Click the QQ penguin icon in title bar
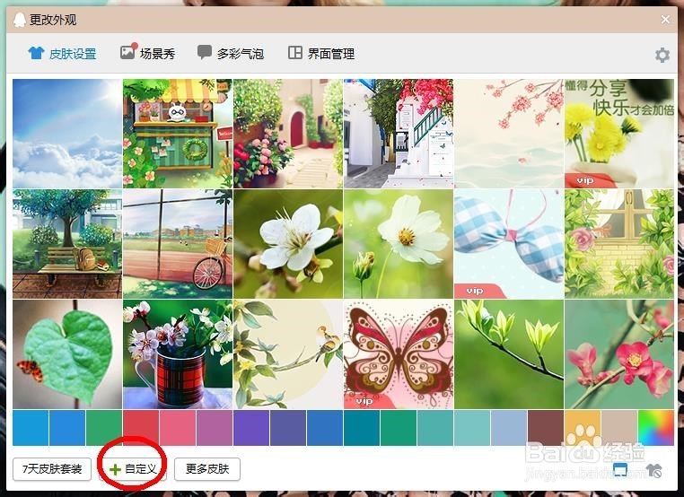Viewport: 684px width, 497px height. [19, 20]
